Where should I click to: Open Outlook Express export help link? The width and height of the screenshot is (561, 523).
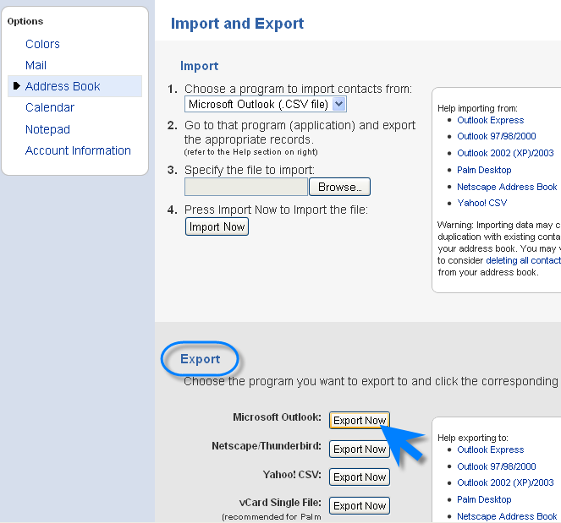(x=490, y=449)
